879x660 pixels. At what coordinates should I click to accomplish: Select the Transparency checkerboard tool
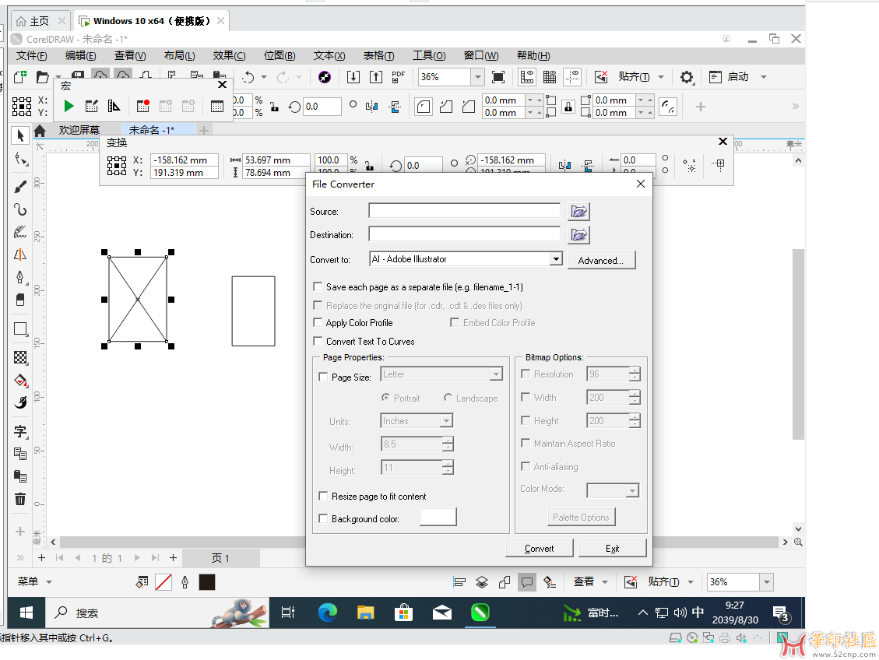(x=21, y=357)
